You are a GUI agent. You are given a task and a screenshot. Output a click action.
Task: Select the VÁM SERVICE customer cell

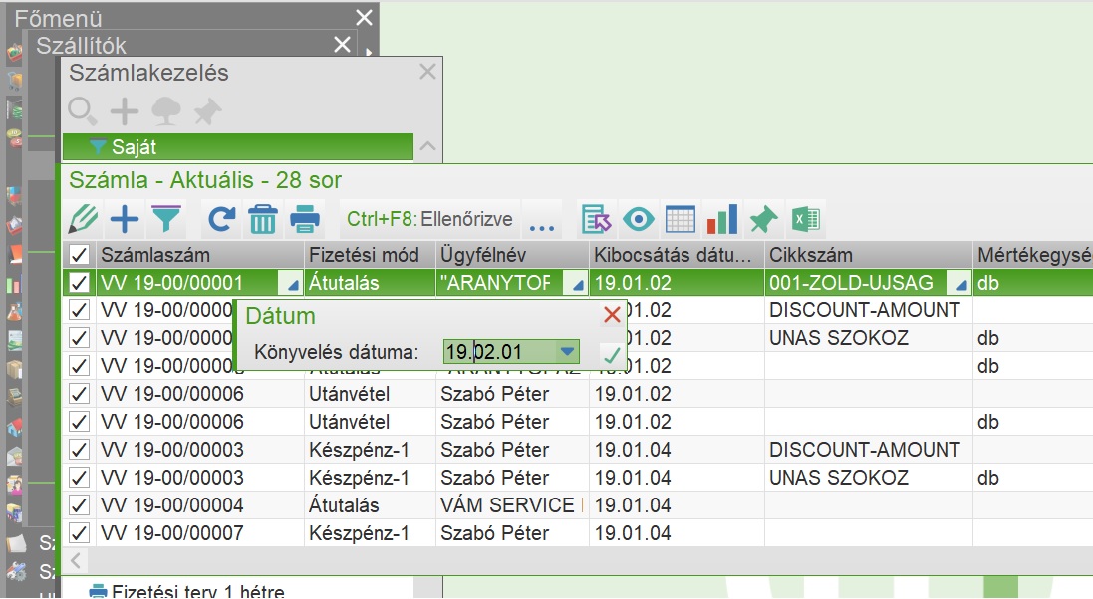click(512, 505)
